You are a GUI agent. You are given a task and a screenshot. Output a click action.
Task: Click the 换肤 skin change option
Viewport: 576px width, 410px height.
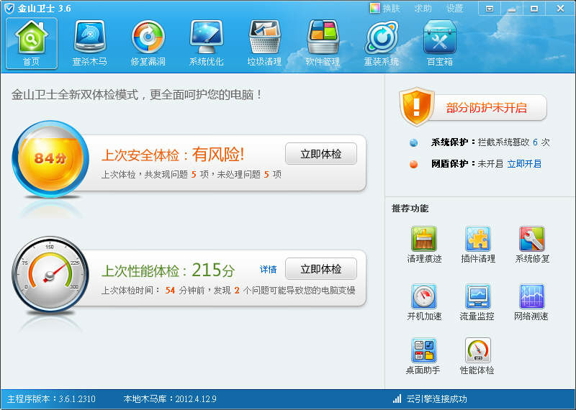tap(385, 8)
